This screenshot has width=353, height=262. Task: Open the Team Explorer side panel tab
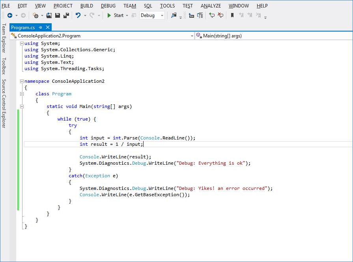coord(4,38)
